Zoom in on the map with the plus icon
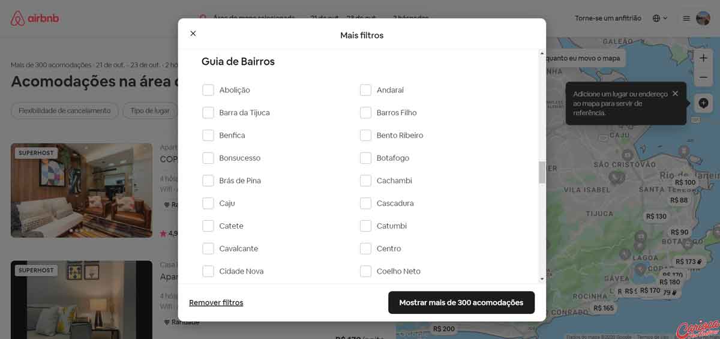The width and height of the screenshot is (720, 339). pos(703,58)
